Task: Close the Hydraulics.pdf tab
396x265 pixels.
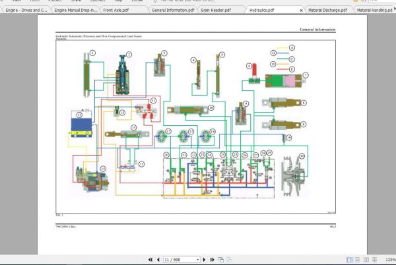Action: click(301, 11)
